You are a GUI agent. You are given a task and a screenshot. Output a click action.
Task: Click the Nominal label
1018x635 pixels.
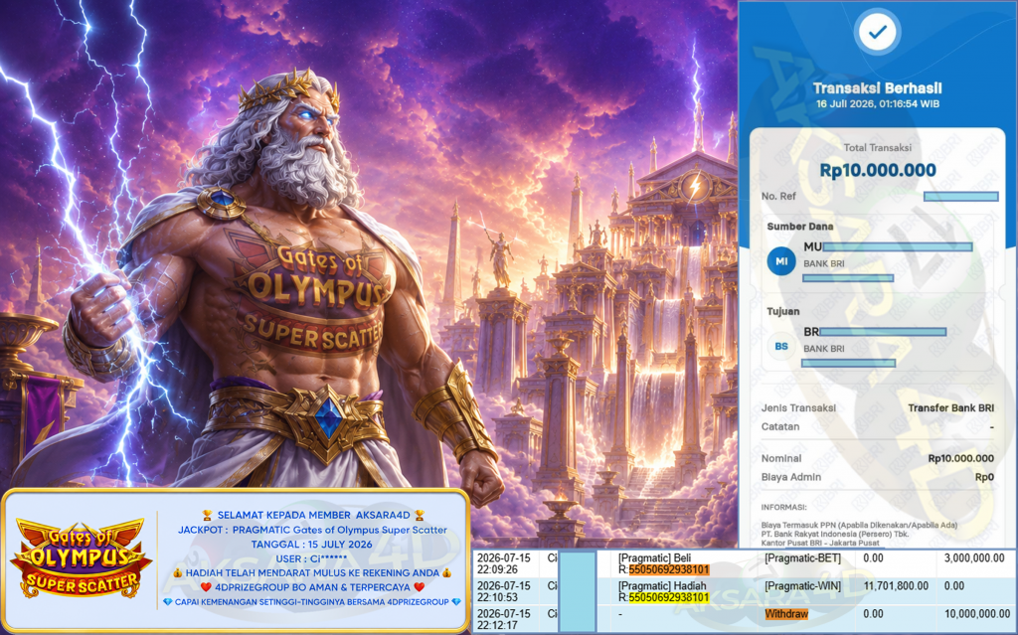coord(781,458)
